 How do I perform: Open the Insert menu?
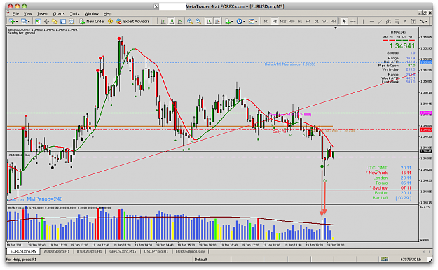click(x=43, y=14)
